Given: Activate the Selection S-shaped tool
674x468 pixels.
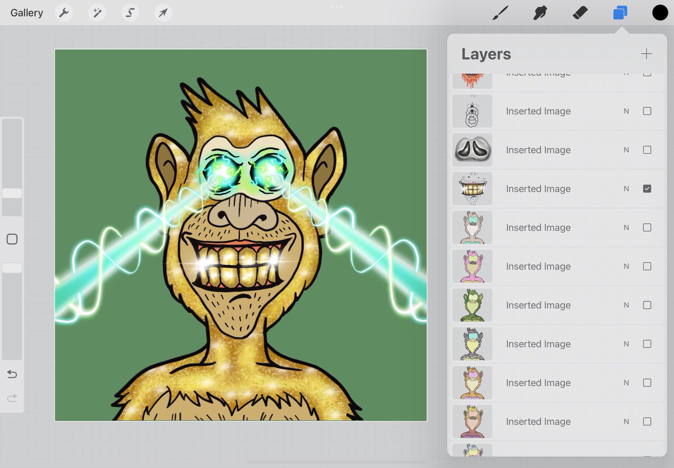Looking at the screenshot, I should [130, 12].
